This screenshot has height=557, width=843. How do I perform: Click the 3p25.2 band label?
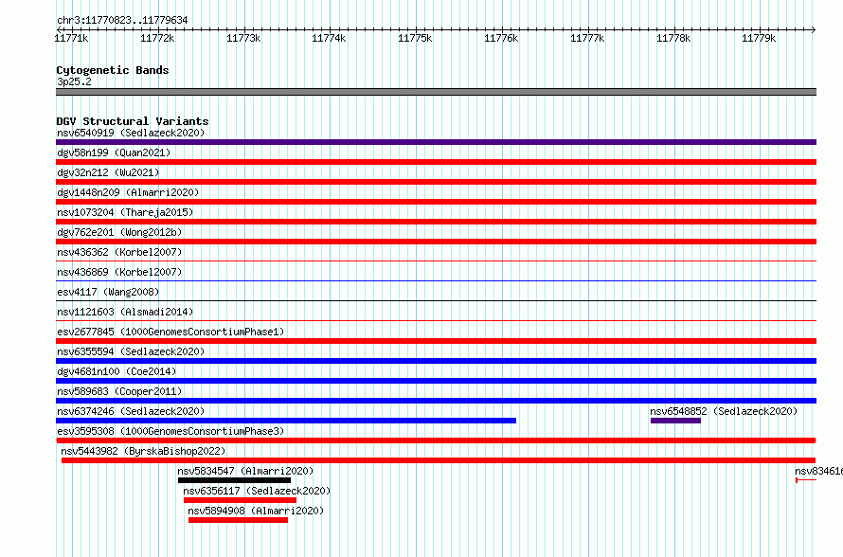click(x=74, y=81)
